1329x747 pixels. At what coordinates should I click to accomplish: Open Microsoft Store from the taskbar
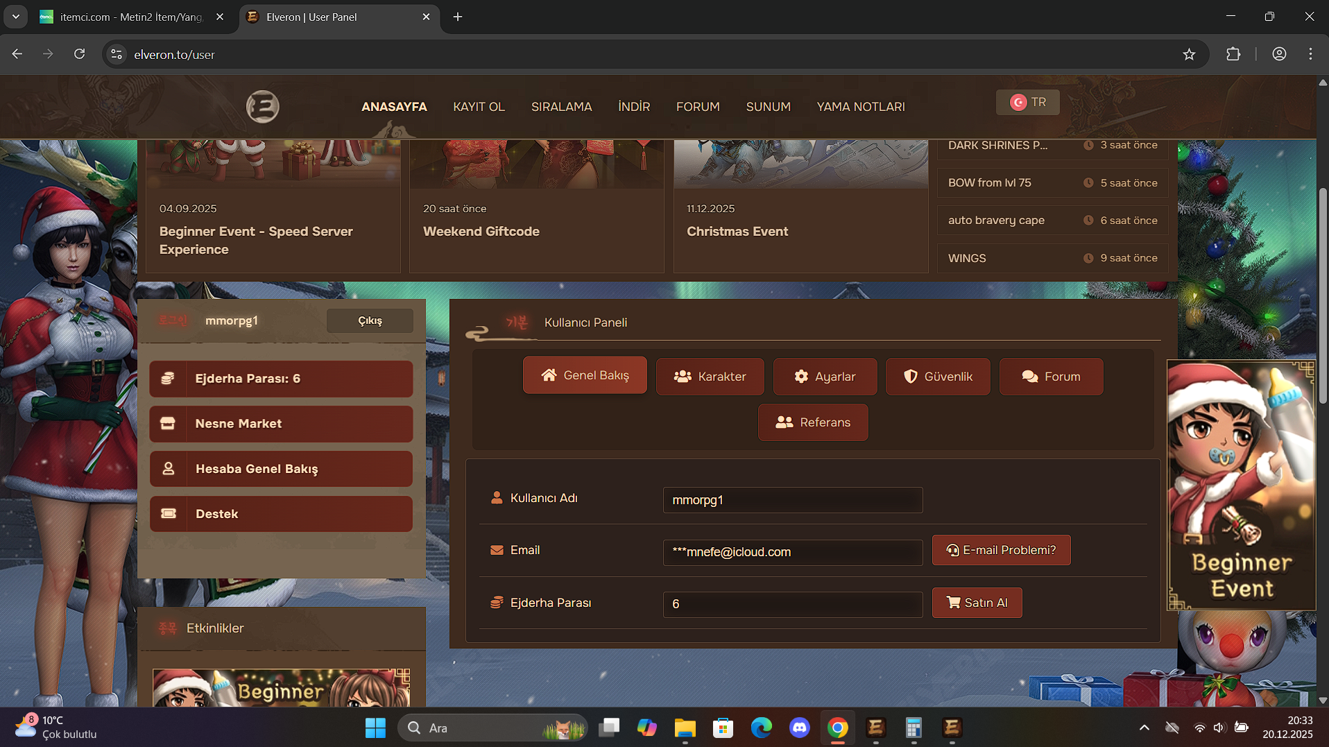[723, 728]
